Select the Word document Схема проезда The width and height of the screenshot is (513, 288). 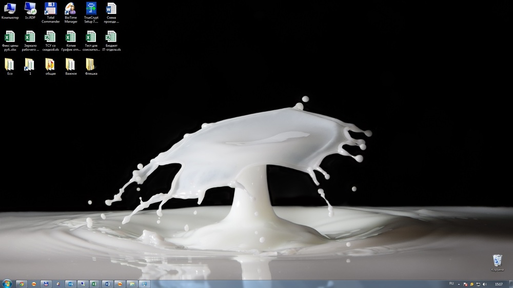111,9
